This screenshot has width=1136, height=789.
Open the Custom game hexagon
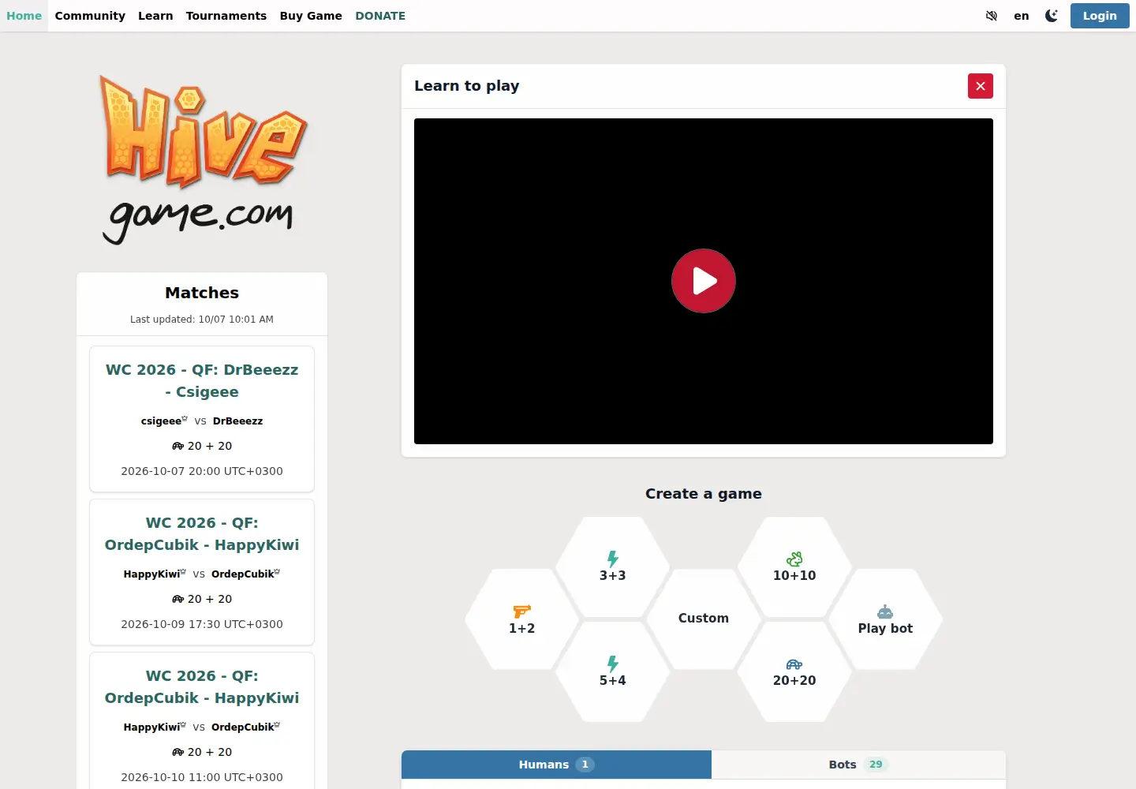click(704, 619)
